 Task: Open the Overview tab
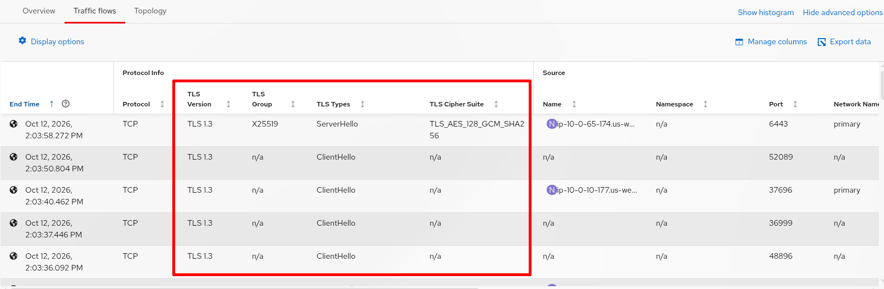click(x=39, y=11)
